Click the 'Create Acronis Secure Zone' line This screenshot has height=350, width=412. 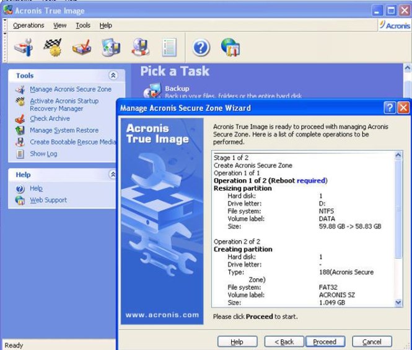click(x=253, y=166)
